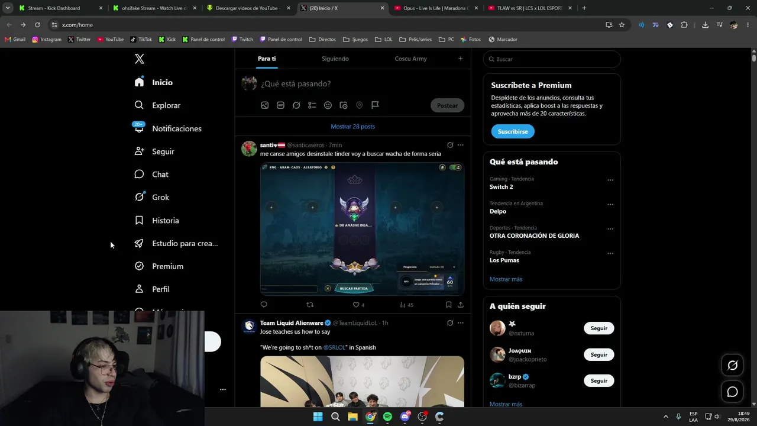Open more options on Team Liquid post
The image size is (757, 426).
point(461,323)
